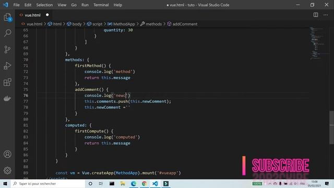Screen dimensions: 334x188
Task: Open the terminal app on taskbar
Action: click(x=112, y=183)
